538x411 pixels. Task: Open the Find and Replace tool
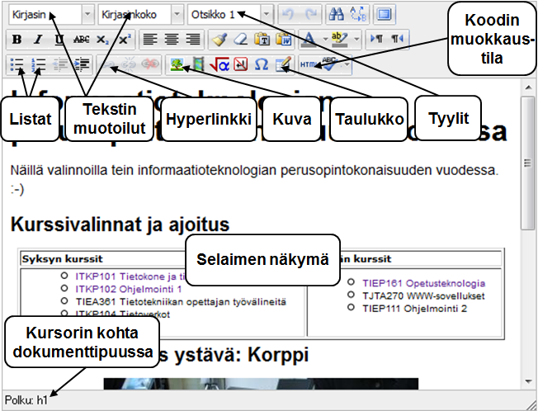click(x=358, y=14)
